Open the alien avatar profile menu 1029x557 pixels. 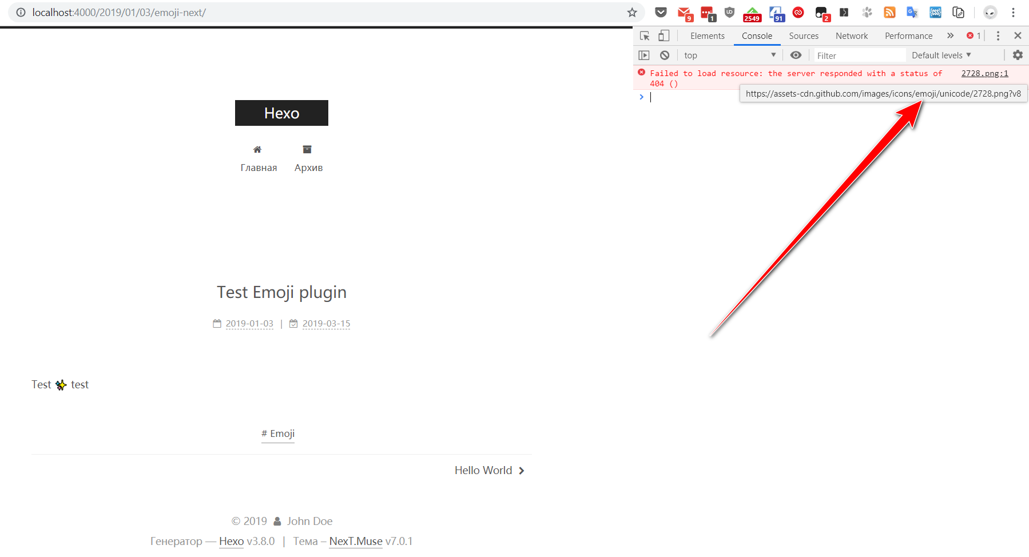click(x=990, y=12)
